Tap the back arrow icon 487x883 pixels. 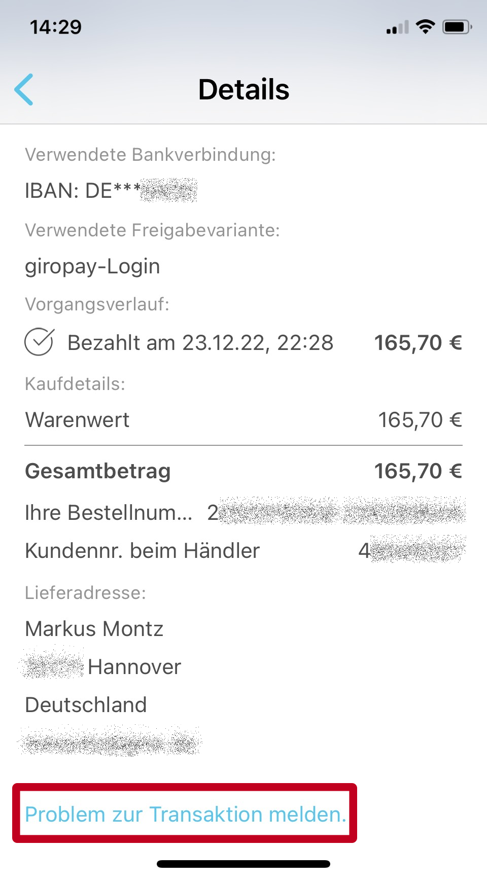pos(24,89)
